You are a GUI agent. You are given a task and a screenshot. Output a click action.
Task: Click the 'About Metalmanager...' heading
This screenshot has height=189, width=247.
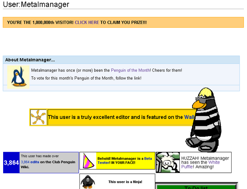(30, 60)
